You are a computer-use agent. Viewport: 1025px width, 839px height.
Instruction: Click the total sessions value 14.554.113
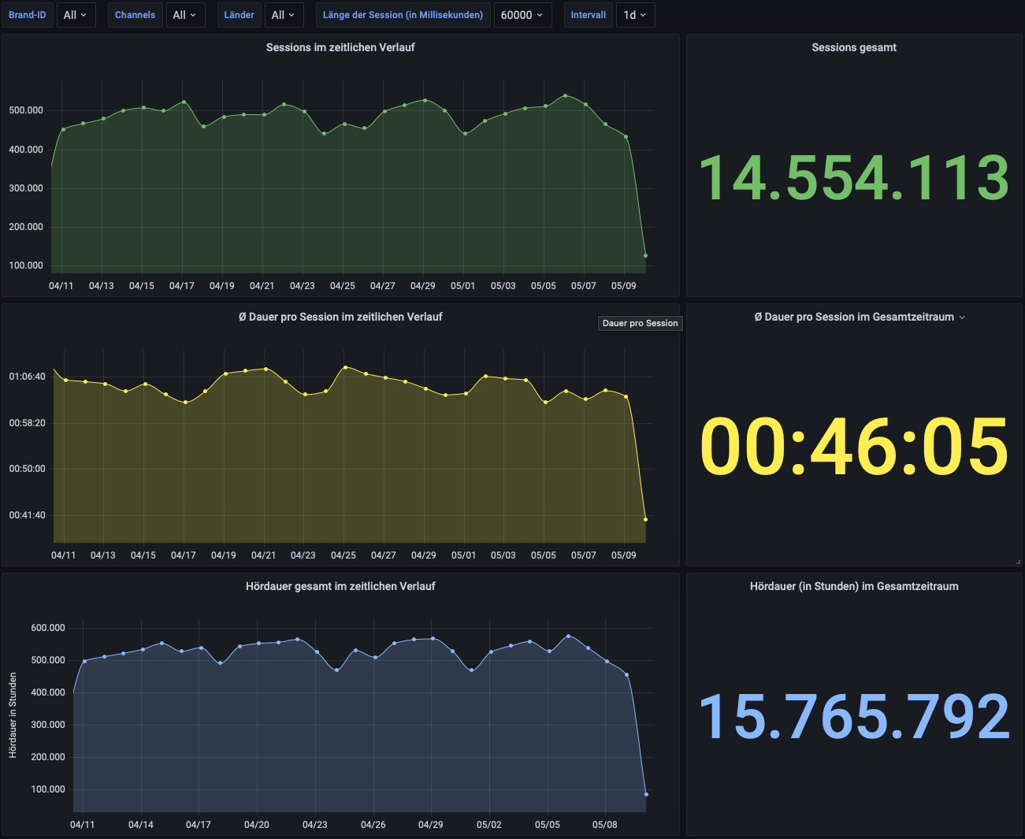(x=854, y=178)
